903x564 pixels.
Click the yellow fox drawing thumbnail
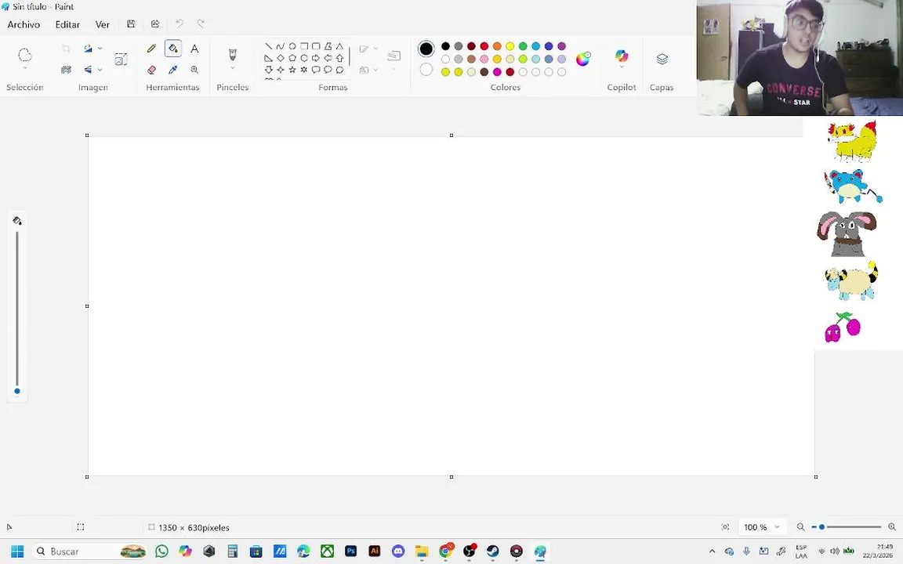click(853, 141)
